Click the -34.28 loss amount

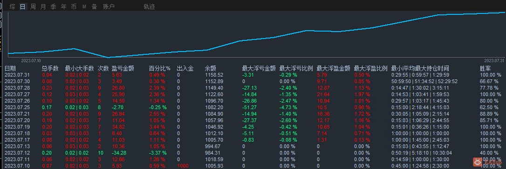point(119,153)
